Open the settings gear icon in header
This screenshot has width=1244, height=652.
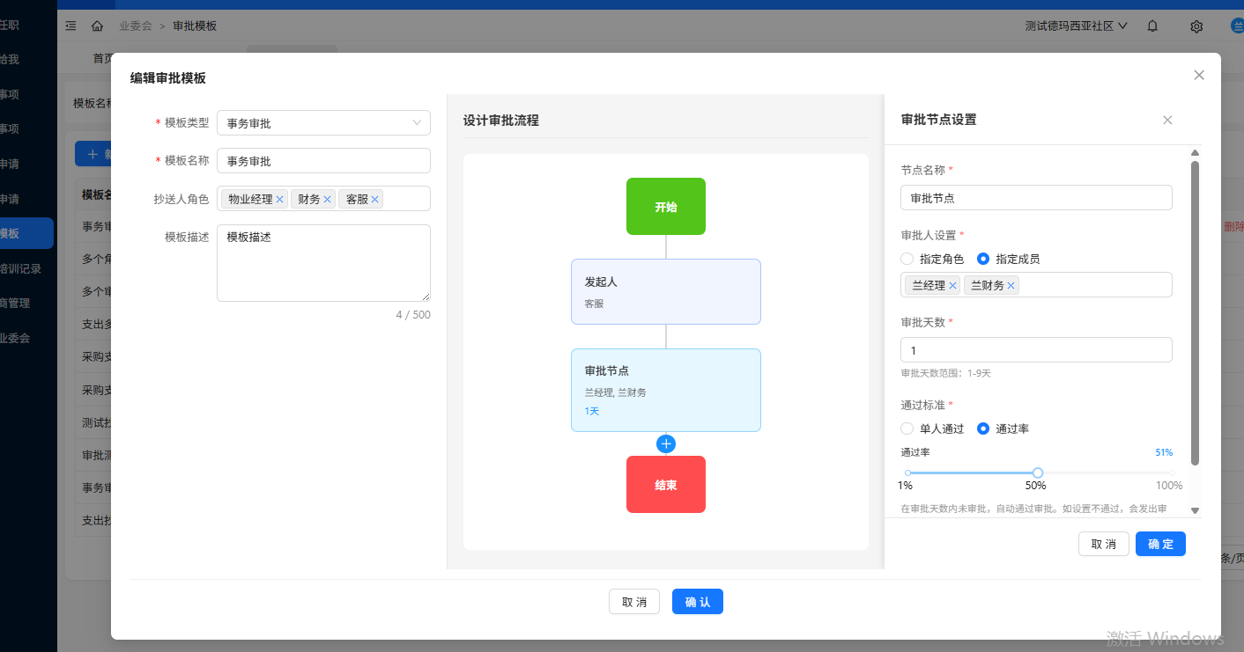click(x=1196, y=26)
